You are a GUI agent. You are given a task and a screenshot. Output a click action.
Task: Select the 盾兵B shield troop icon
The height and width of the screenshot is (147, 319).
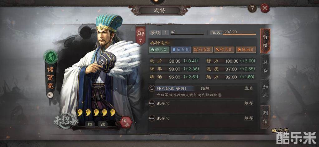181,50
